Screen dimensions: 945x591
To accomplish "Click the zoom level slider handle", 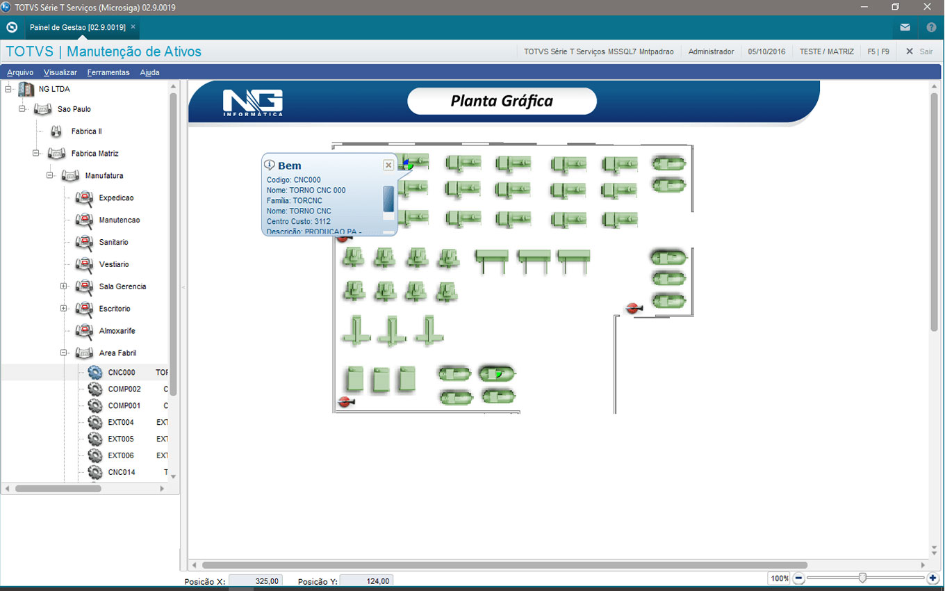I will [862, 578].
